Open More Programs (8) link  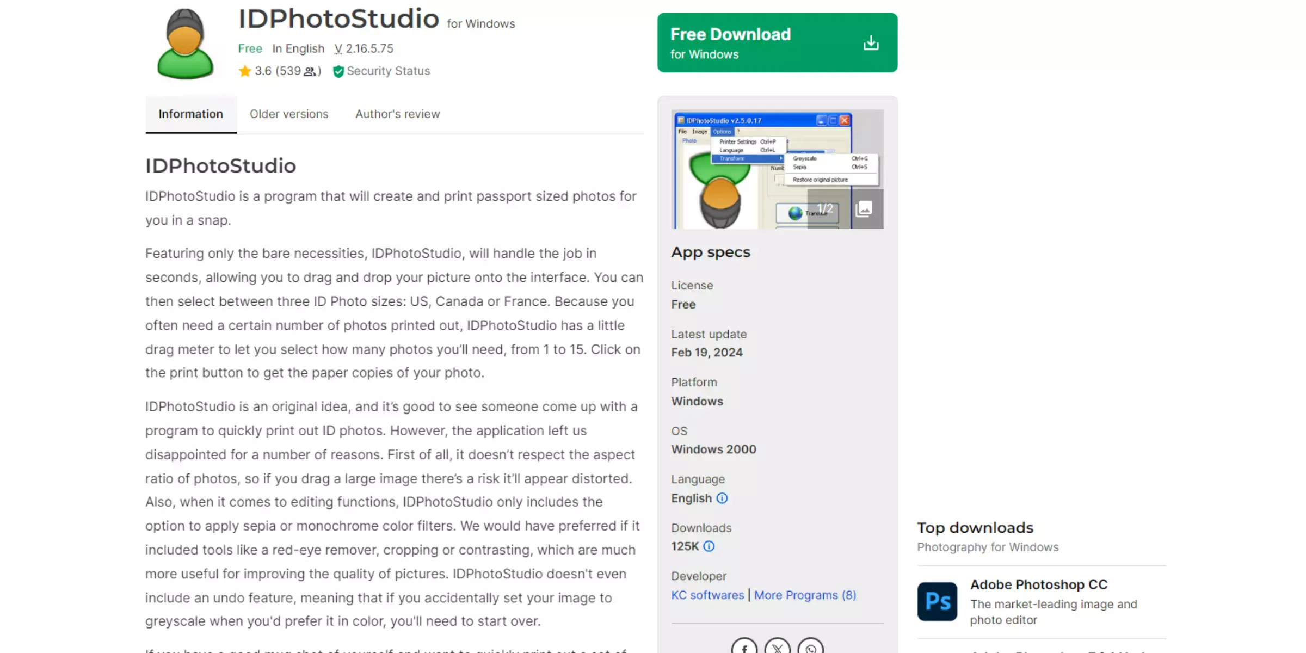tap(805, 595)
